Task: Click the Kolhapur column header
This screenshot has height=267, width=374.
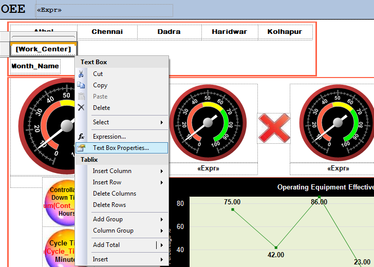Action: 285,32
